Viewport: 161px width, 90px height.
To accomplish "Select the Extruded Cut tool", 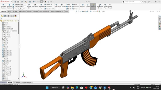I will (29, 6).
